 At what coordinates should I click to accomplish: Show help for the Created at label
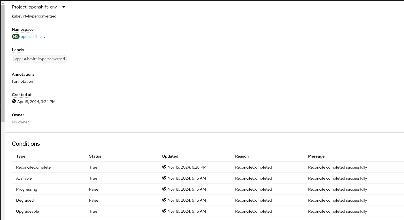tap(22, 95)
